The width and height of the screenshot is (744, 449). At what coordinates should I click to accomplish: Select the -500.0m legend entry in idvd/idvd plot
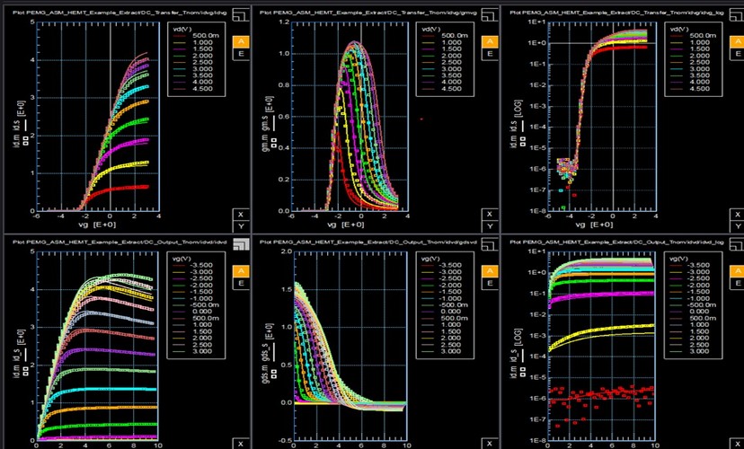click(195, 304)
